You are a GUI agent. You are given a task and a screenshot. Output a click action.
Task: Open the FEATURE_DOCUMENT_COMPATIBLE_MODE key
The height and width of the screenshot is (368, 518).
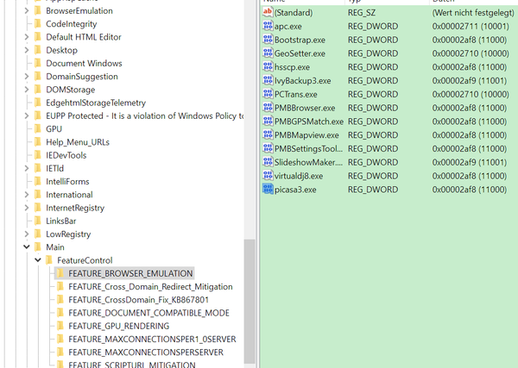click(x=148, y=313)
